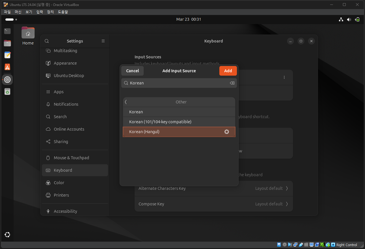Open the App Center dock icon
365x249 pixels.
click(7, 67)
